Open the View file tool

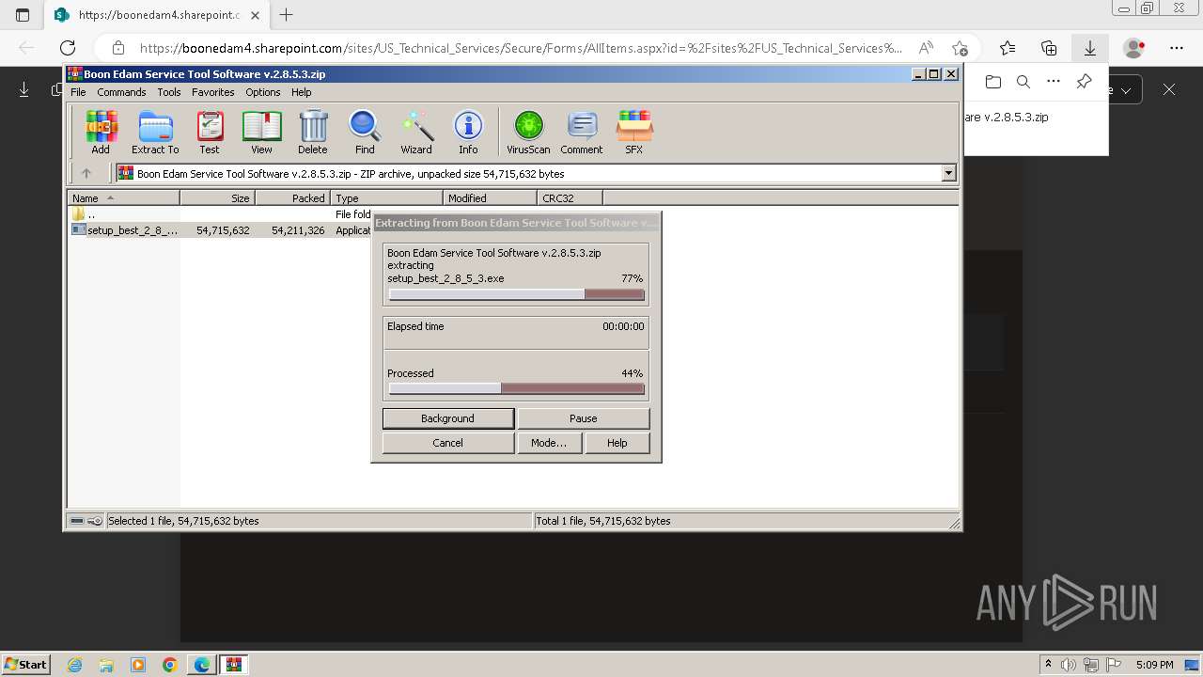(x=261, y=133)
